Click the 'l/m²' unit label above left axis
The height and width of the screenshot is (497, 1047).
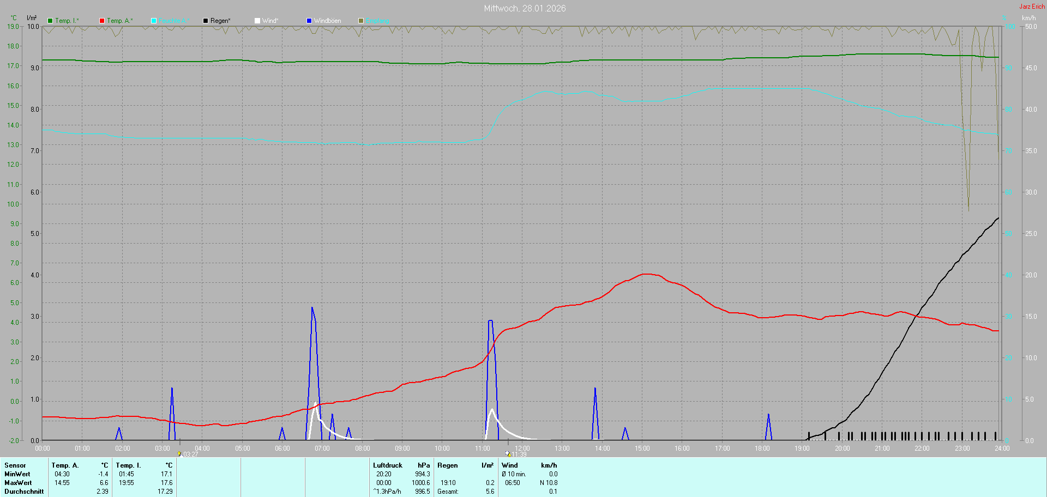(32, 18)
